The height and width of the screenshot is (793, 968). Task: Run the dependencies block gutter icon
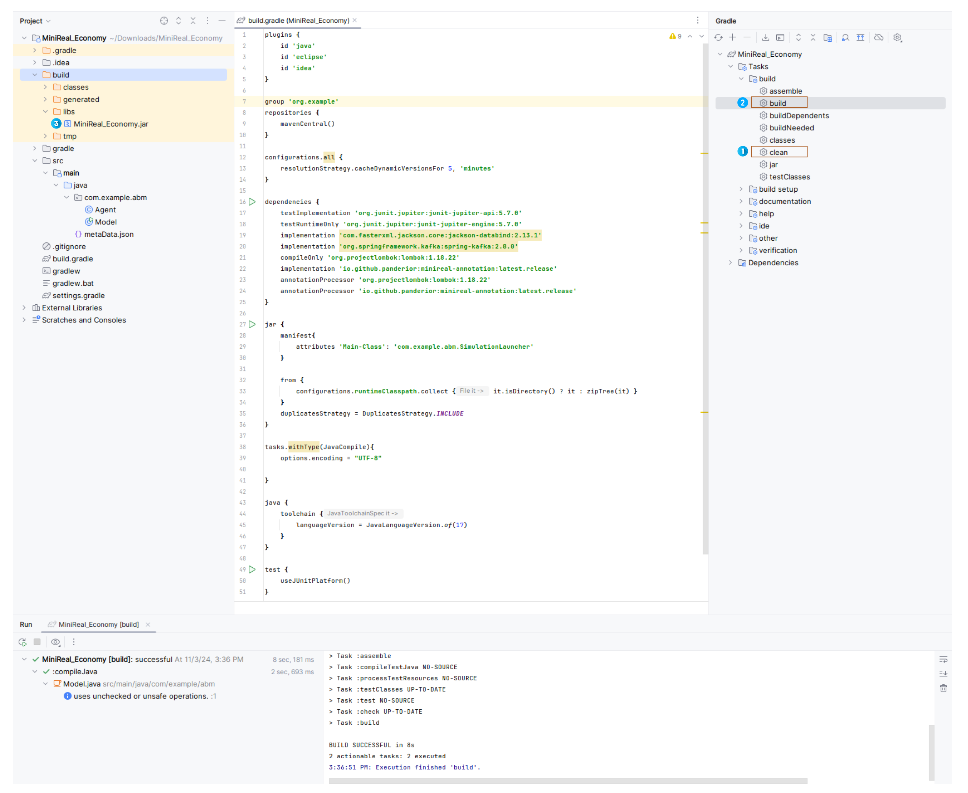(252, 201)
